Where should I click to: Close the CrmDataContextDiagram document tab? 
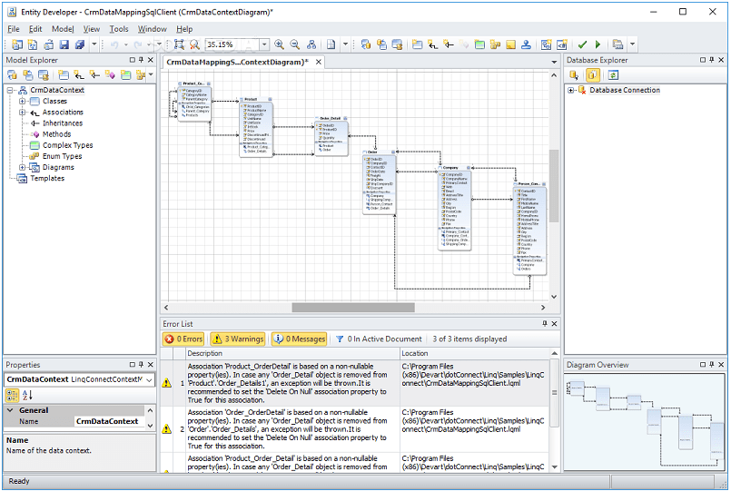click(319, 62)
